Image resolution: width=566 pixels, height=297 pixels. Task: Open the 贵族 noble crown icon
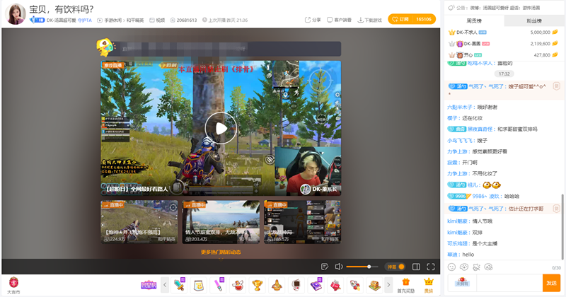[x=429, y=285]
